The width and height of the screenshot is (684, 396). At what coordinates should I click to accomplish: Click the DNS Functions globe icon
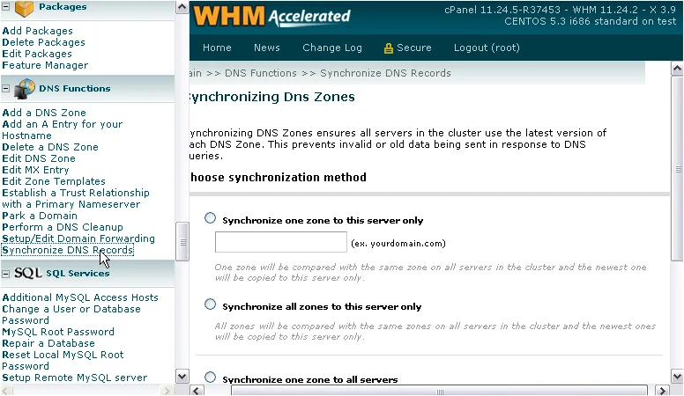pos(25,88)
